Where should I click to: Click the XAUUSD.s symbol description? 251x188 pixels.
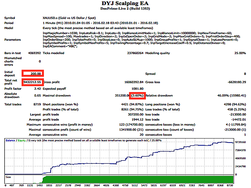click(69, 18)
